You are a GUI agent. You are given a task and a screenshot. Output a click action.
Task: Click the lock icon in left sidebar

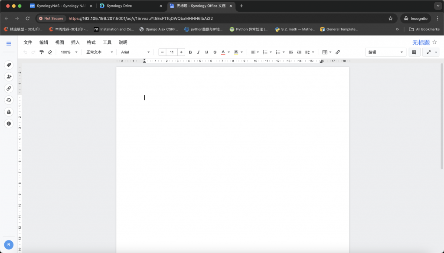click(9, 112)
